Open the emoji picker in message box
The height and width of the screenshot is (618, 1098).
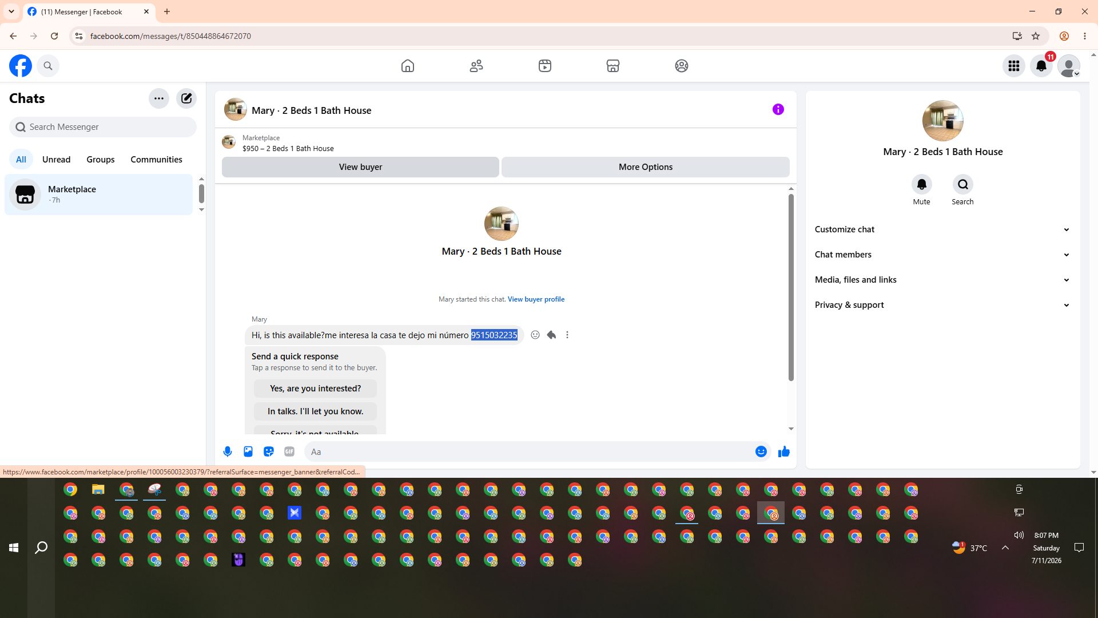(x=761, y=451)
